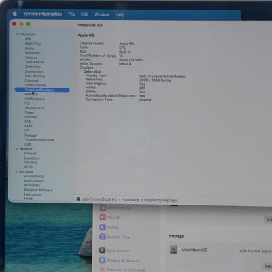Select PCI in the sidebar
Screen dimensions: 272x272
(27, 103)
